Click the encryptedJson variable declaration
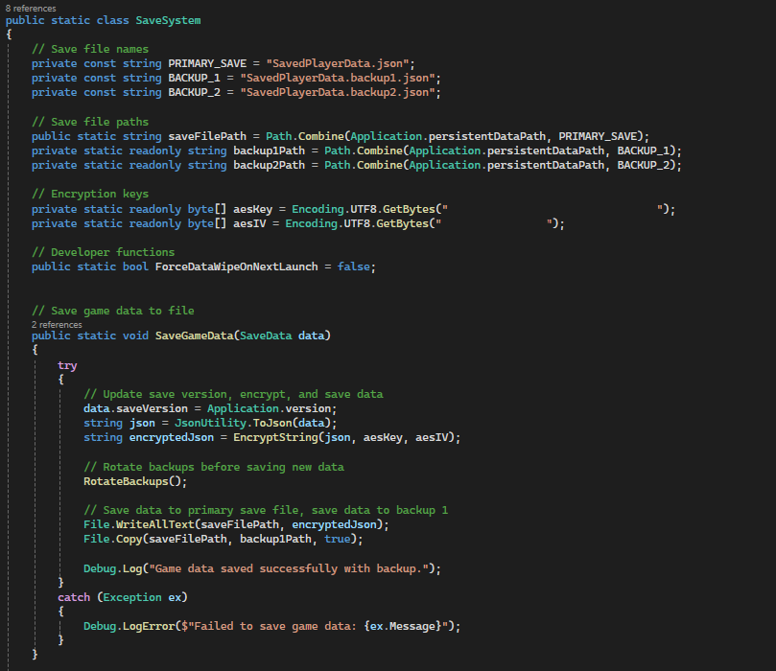The width and height of the screenshot is (776, 671). point(172,437)
